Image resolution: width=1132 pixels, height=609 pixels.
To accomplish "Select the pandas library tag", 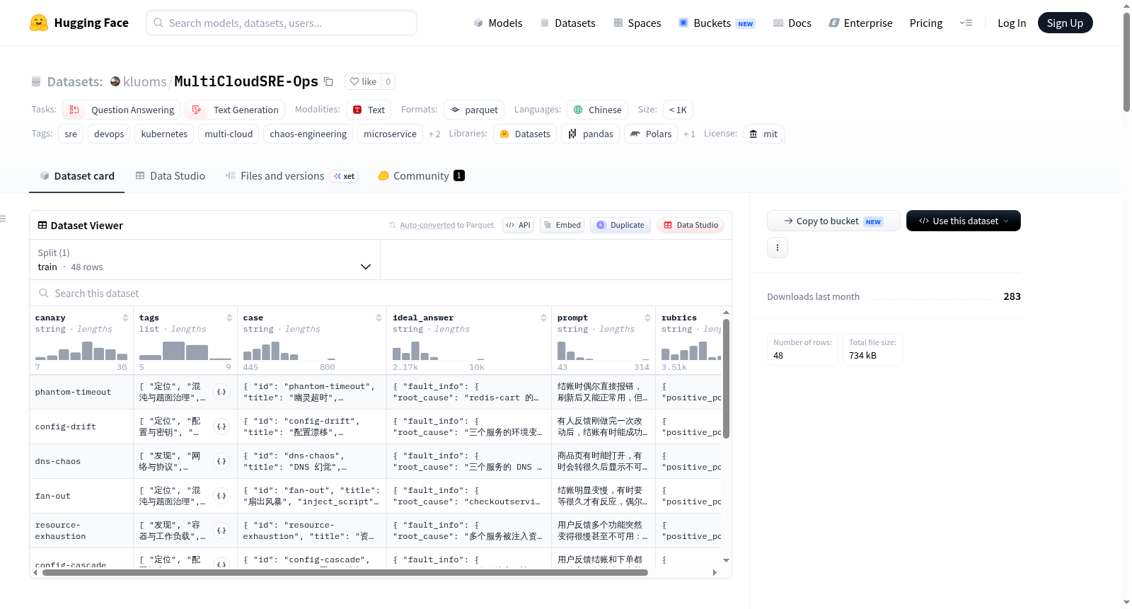I will (x=591, y=134).
